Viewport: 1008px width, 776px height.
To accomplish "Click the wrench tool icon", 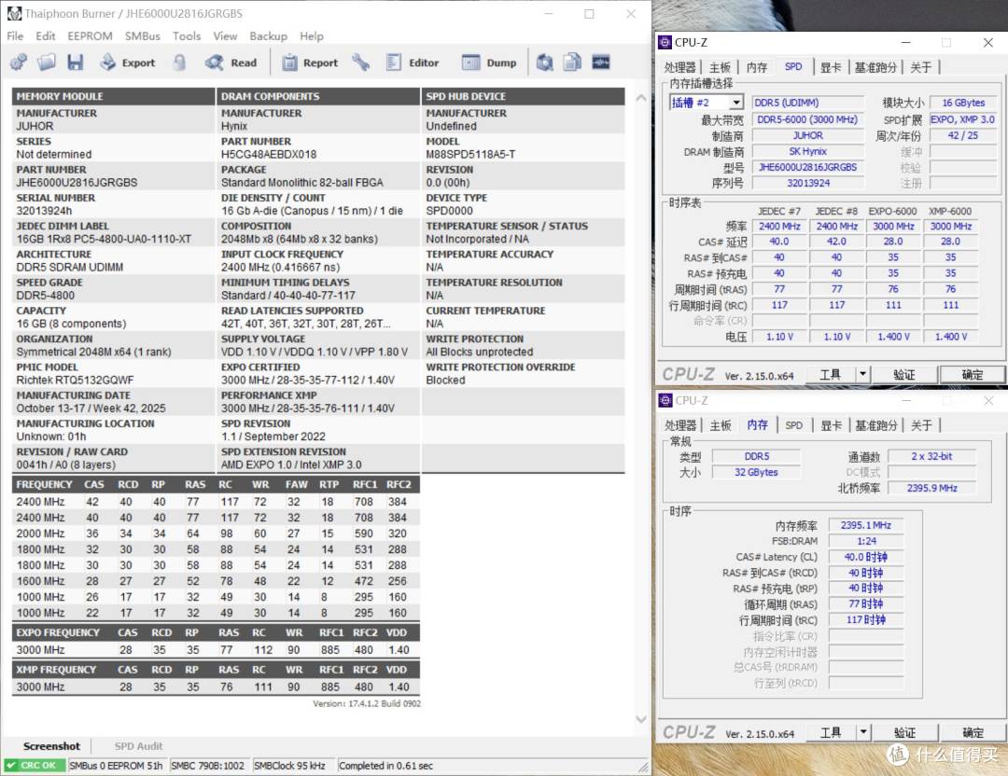I will point(360,62).
